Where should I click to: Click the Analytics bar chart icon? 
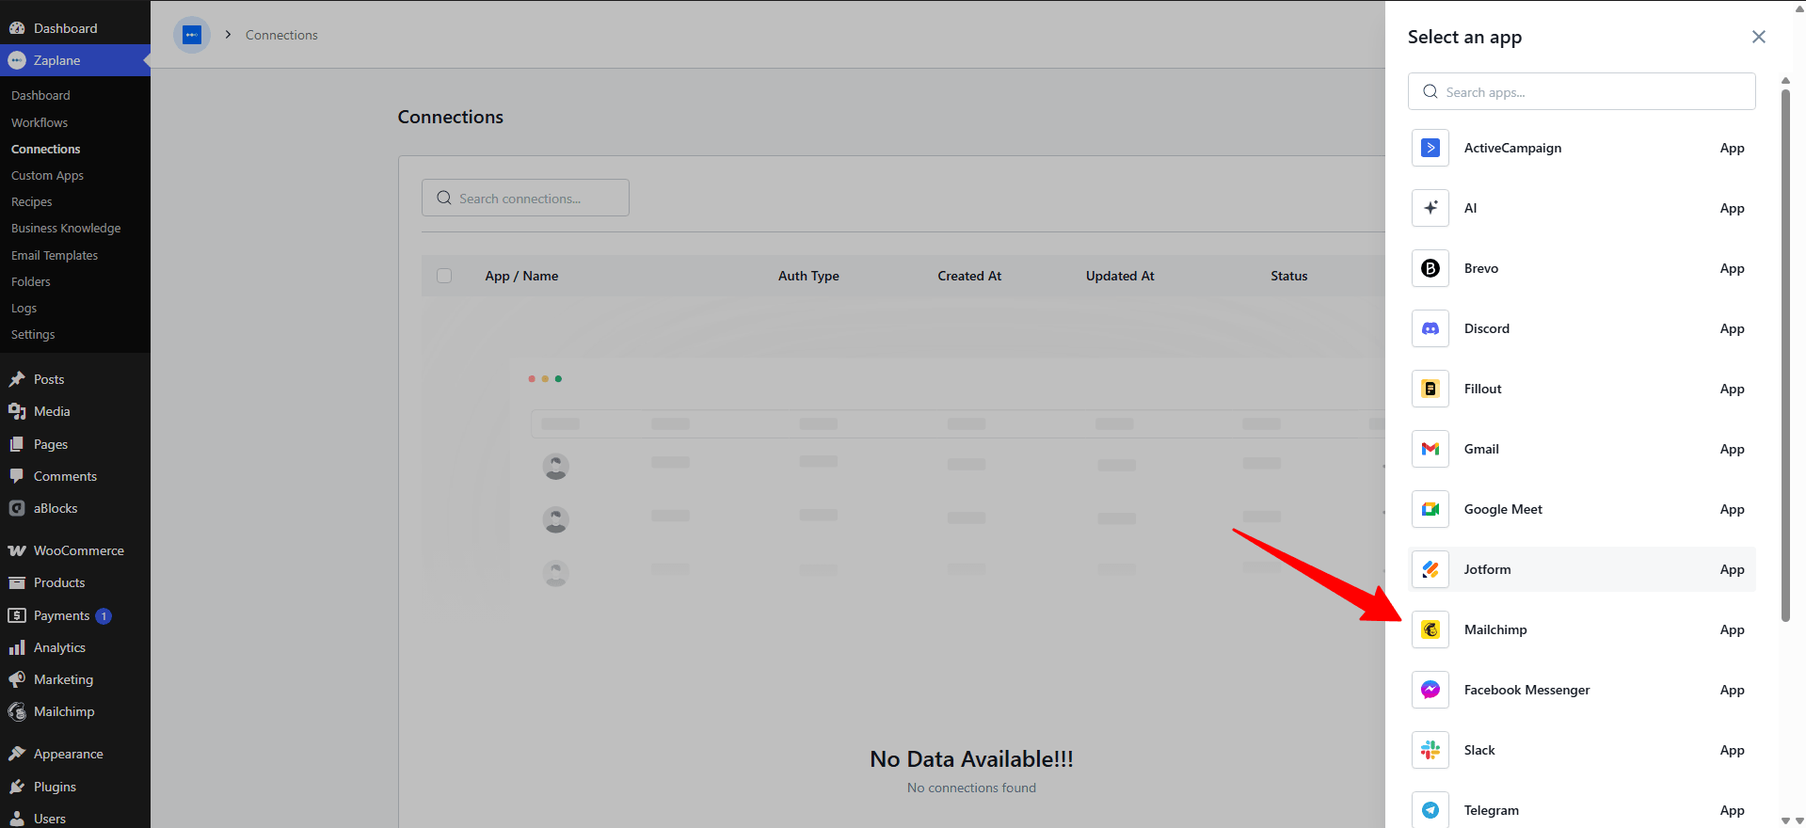point(17,647)
